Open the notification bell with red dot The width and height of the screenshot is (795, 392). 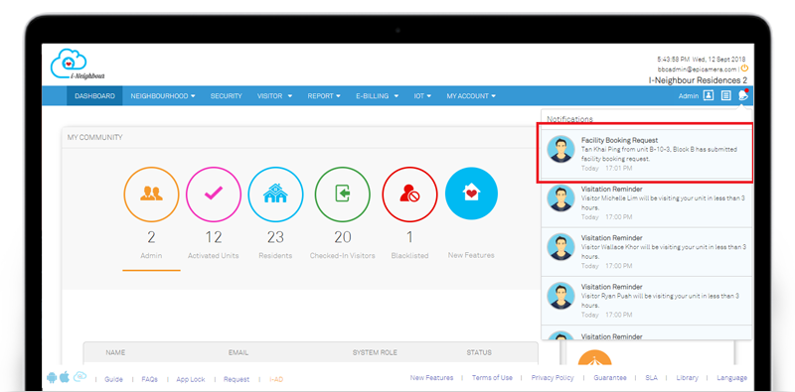pyautogui.click(x=743, y=95)
